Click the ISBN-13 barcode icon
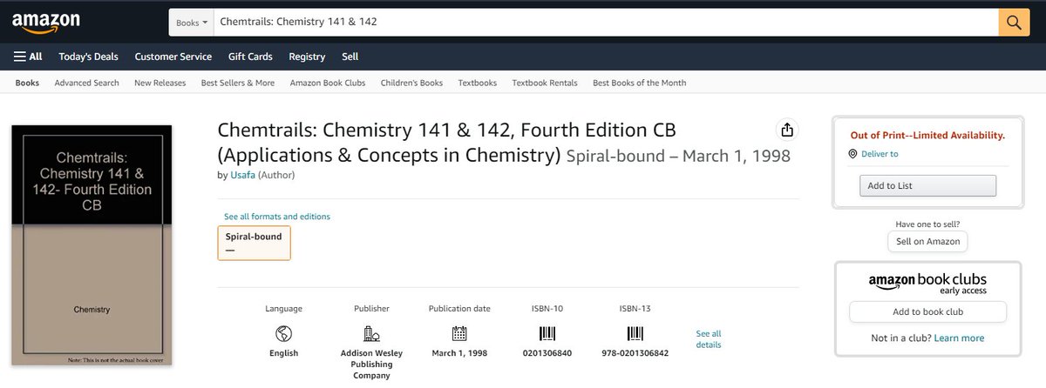This screenshot has width=1046, height=388. click(x=635, y=333)
